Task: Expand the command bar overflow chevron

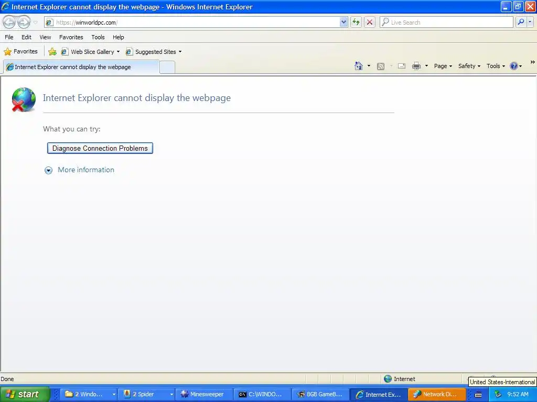Action: 533,62
